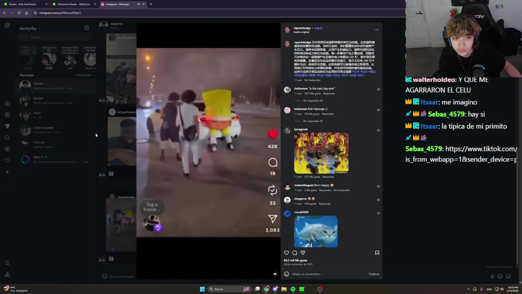Screen dimensions: 522x294
Task: Open Instagram Home from the sidebar
Action: [x=7, y=103]
